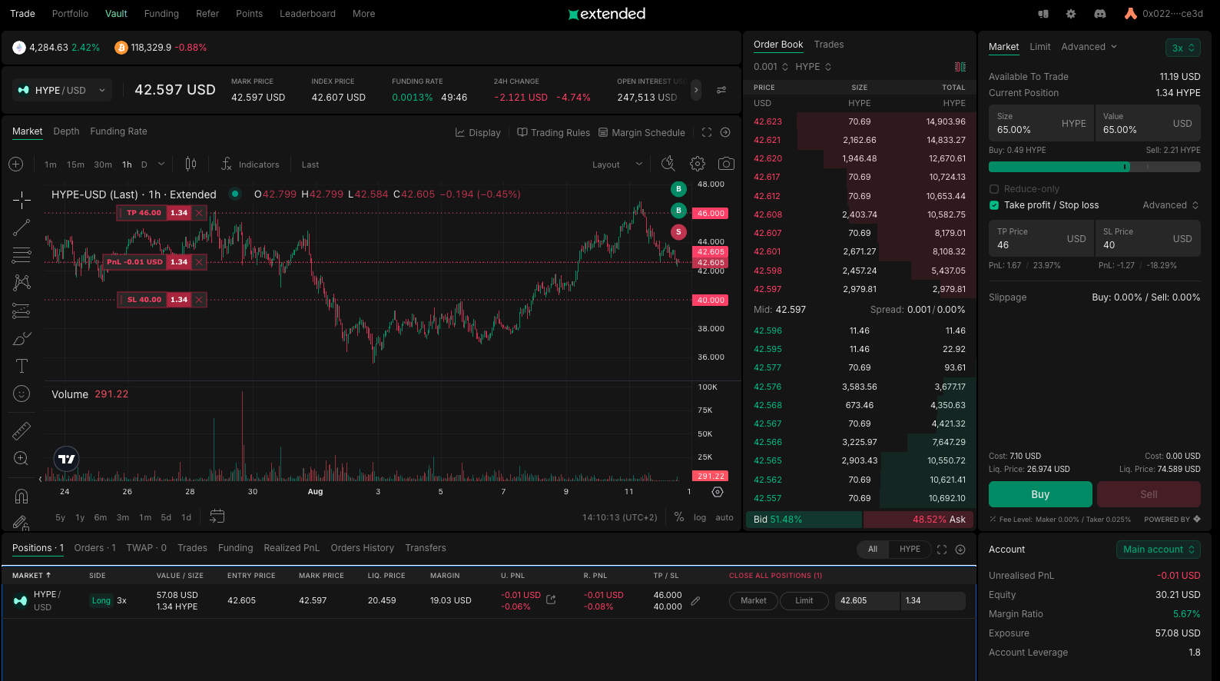The width and height of the screenshot is (1220, 681).
Task: Switch to the Limit order tab
Action: pos(1039,47)
